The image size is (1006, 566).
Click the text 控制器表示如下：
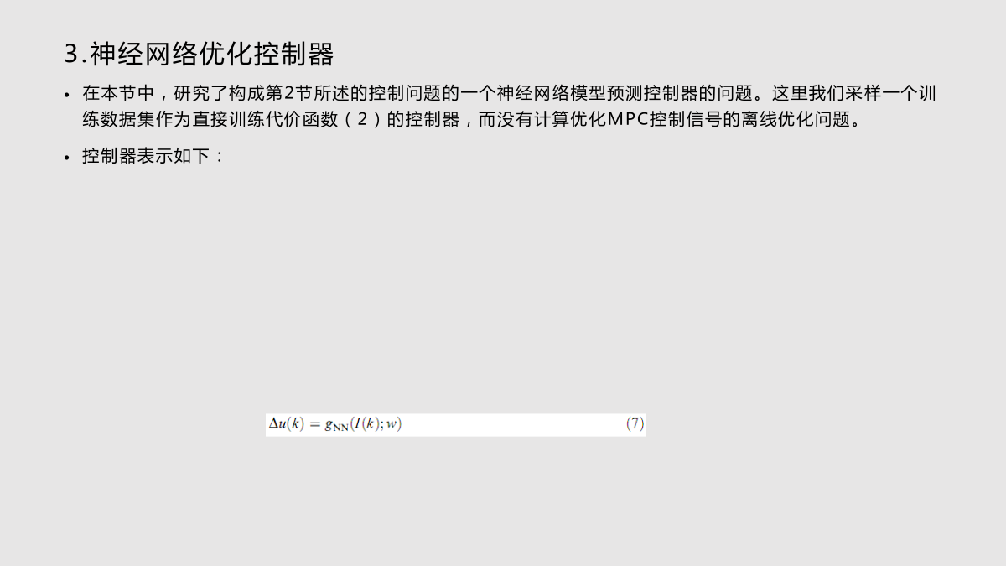[x=153, y=157]
